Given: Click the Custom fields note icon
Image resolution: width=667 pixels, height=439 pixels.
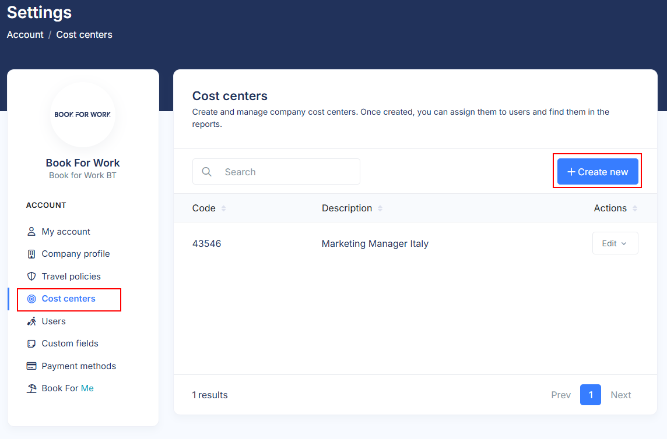Looking at the screenshot, I should coord(31,344).
